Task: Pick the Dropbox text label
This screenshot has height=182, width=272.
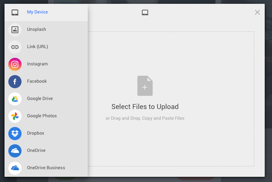Action: click(35, 133)
